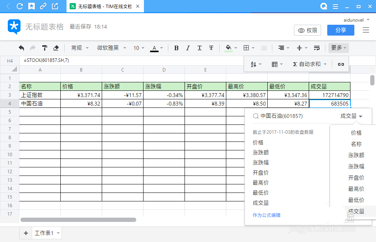Expand the aidunovel account menu

pyautogui.click(x=368, y=20)
